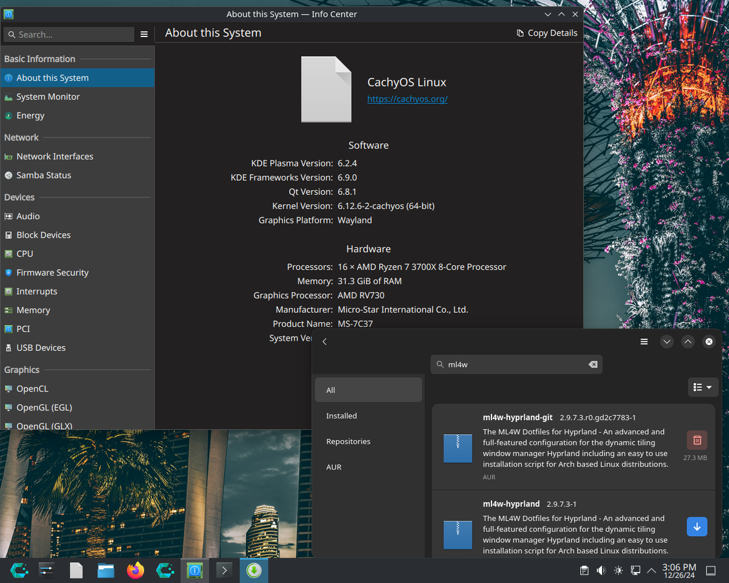
Task: Open the cachyos.org website link
Action: pos(408,99)
